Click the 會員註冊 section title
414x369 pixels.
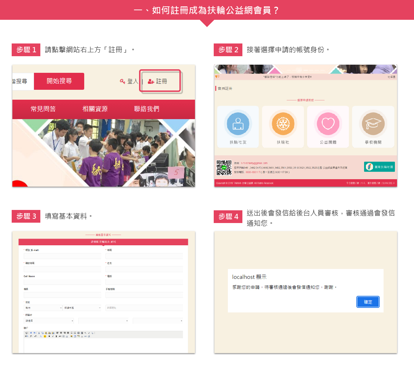tap(225, 89)
